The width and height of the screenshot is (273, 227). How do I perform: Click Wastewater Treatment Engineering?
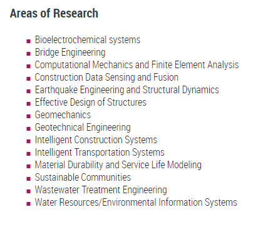coord(101,190)
